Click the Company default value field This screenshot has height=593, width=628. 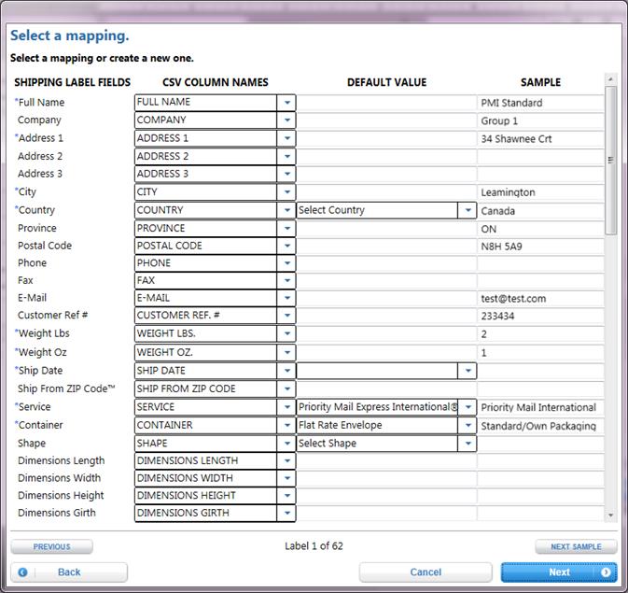point(386,120)
